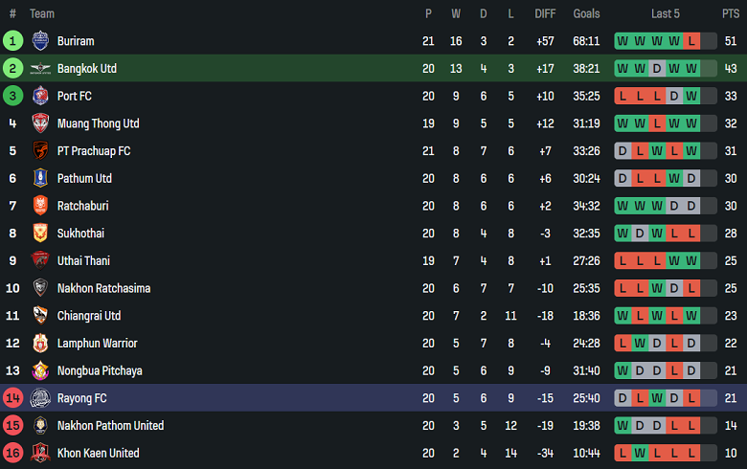Click the Chiangrai Utd club badge
Image resolution: width=747 pixels, height=469 pixels.
40,316
